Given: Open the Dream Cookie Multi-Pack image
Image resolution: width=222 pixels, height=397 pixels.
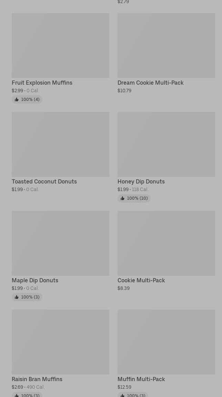Looking at the screenshot, I should coord(166,46).
